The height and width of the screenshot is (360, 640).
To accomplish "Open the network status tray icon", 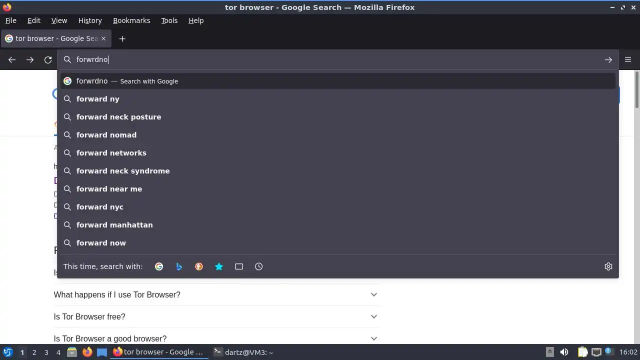I will [x=596, y=352].
